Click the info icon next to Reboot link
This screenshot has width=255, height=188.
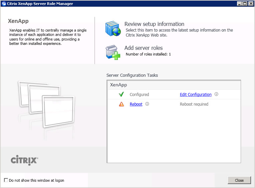[x=147, y=104]
